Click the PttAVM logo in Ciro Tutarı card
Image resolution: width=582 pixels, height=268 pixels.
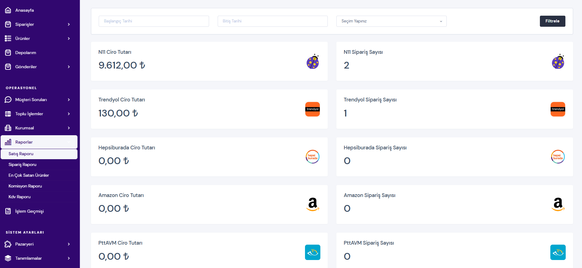tap(312, 252)
